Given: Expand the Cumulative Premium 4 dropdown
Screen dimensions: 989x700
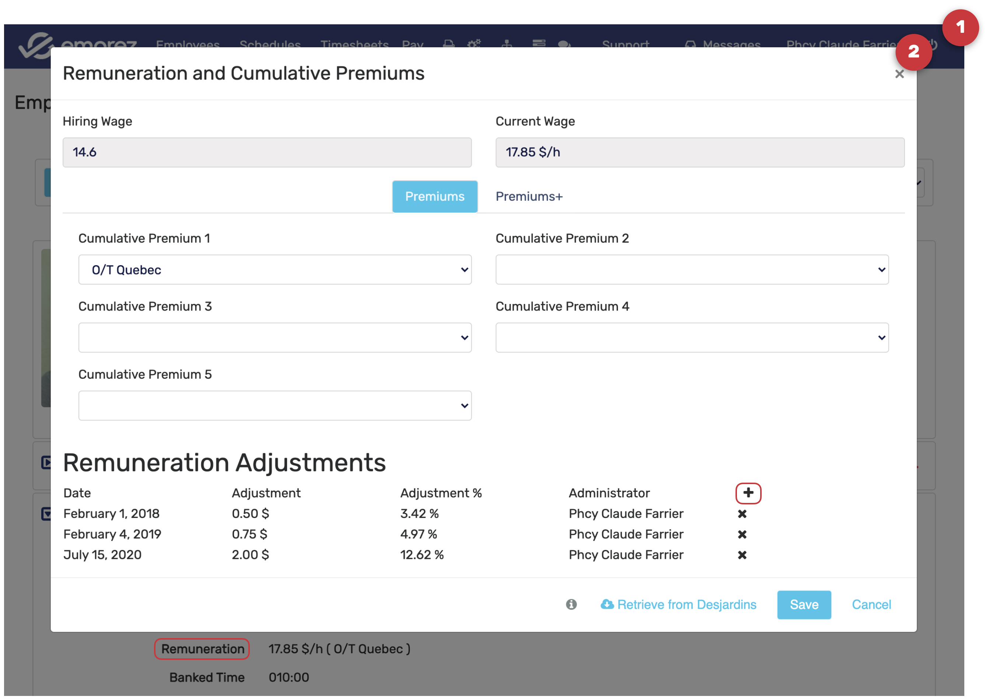Looking at the screenshot, I should point(692,337).
